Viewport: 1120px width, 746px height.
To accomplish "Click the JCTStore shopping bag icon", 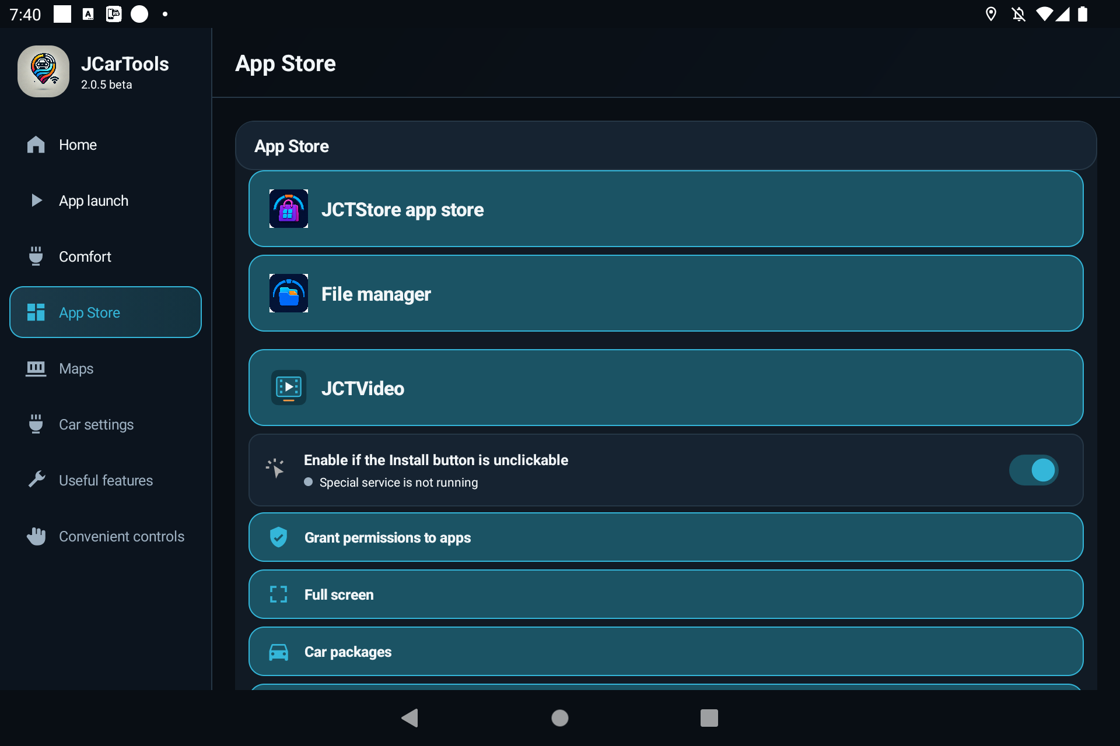I will [x=289, y=209].
